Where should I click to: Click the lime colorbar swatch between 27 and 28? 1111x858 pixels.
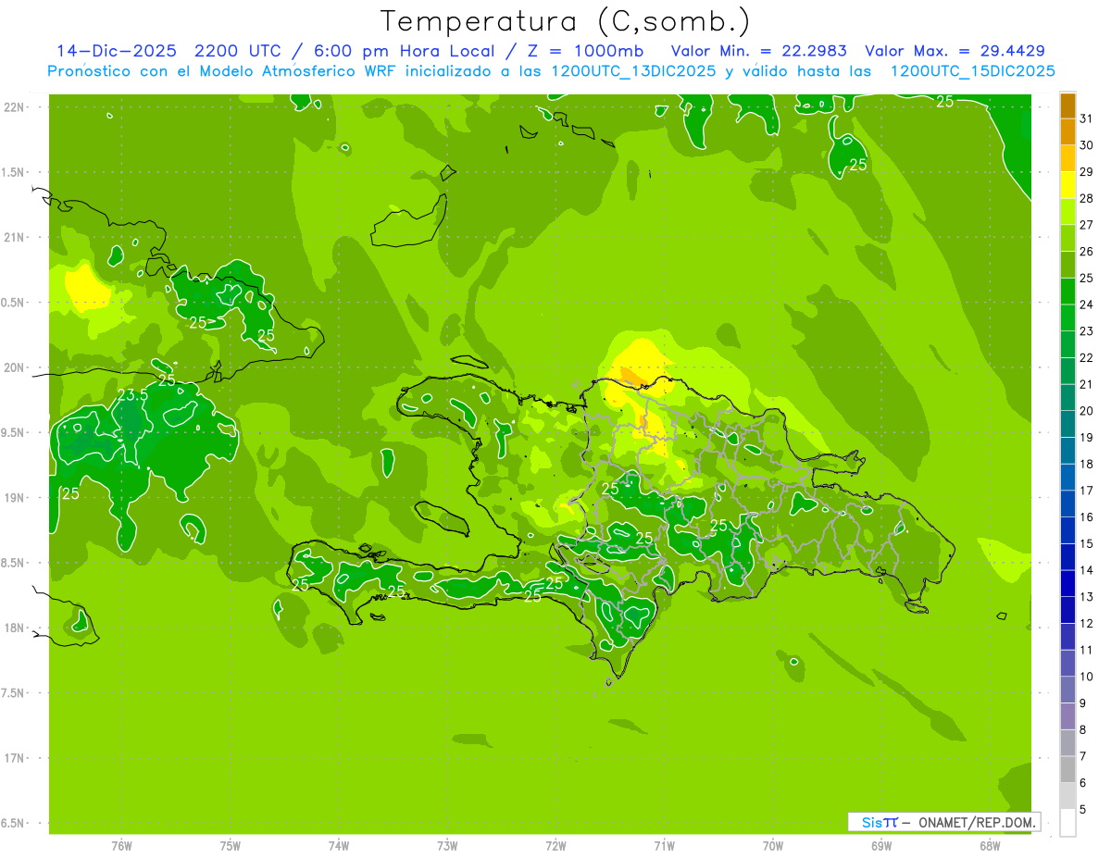pos(1067,211)
